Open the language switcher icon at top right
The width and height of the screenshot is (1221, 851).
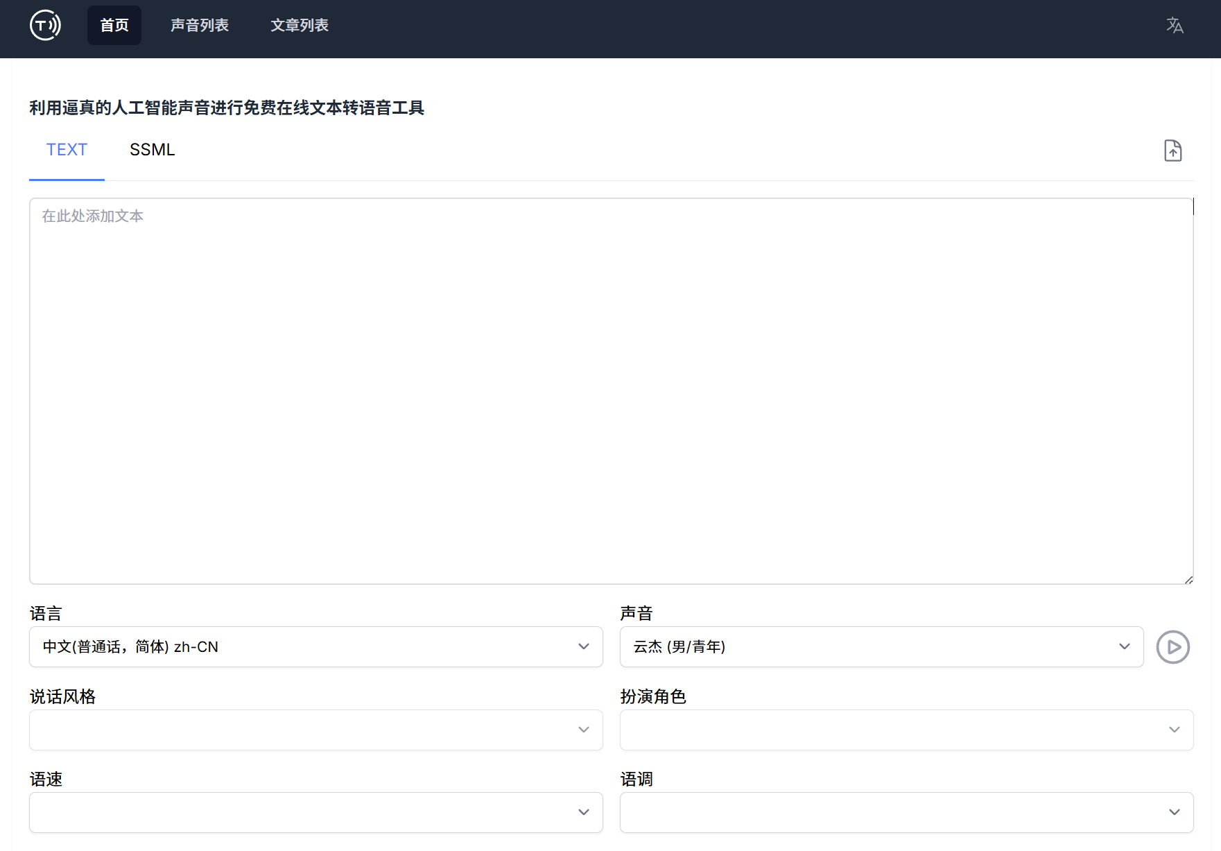pos(1175,25)
